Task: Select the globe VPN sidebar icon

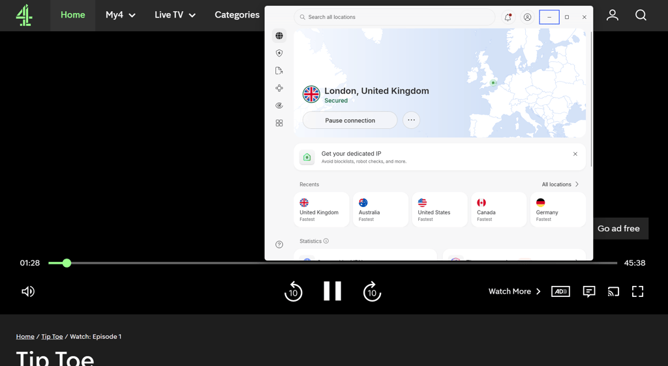Action: (x=279, y=36)
